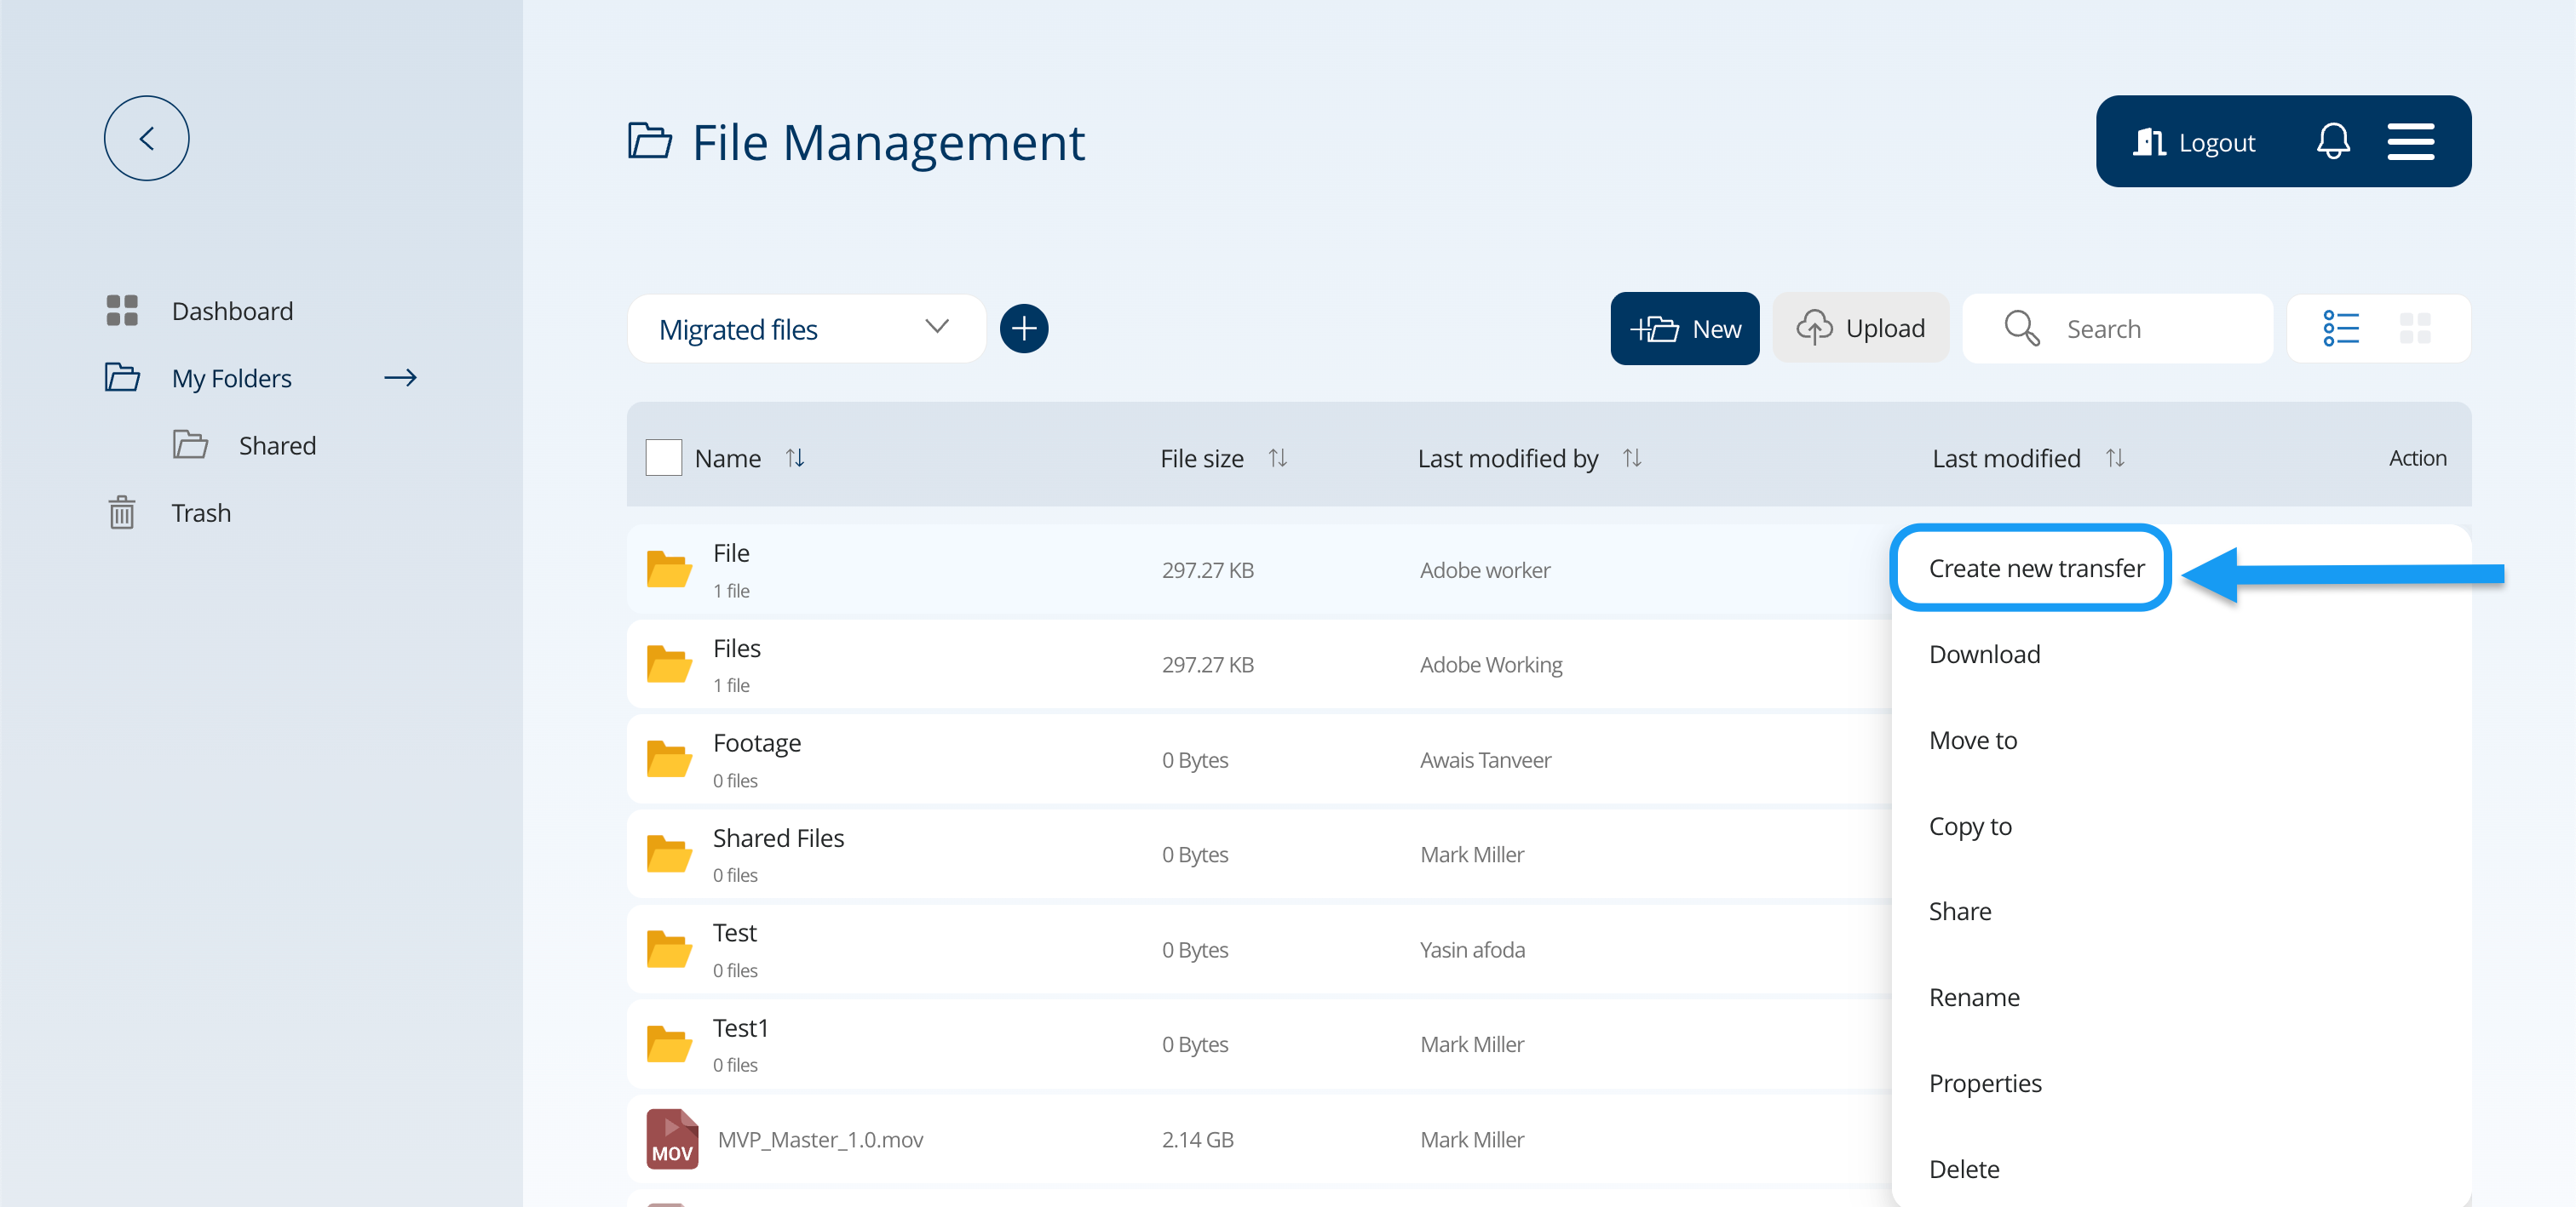The width and height of the screenshot is (2576, 1207).
Task: Click the back arrow circle button
Action: coord(146,138)
